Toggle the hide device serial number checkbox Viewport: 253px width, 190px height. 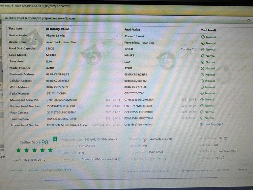[x=124, y=171]
